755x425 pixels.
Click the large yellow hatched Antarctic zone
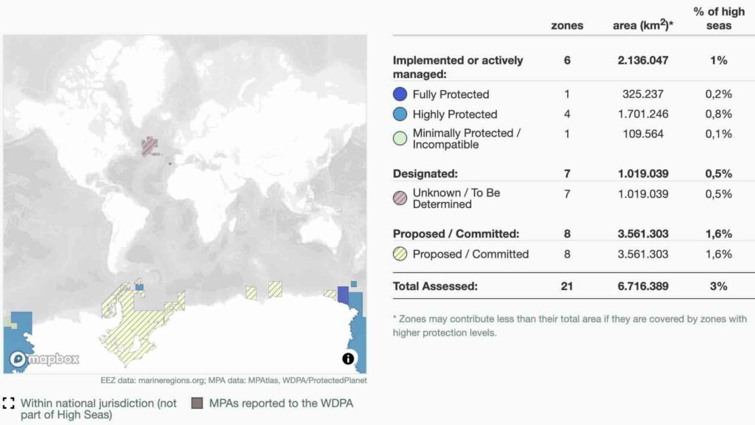133,325
